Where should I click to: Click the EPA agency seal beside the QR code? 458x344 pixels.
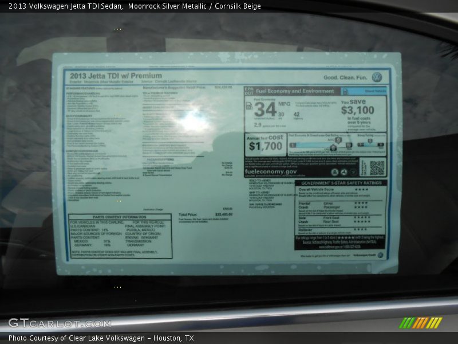click(335, 172)
